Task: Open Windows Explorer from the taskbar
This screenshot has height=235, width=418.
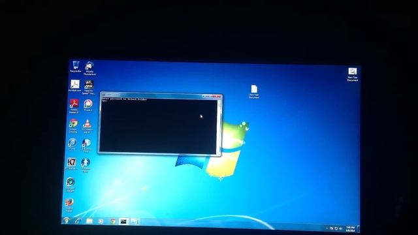Action: [x=89, y=221]
